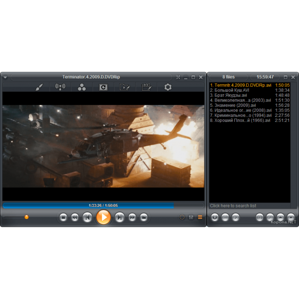Screen dimensions: 299x299
Task: Open player settings with the gear icon
Action: (x=167, y=87)
